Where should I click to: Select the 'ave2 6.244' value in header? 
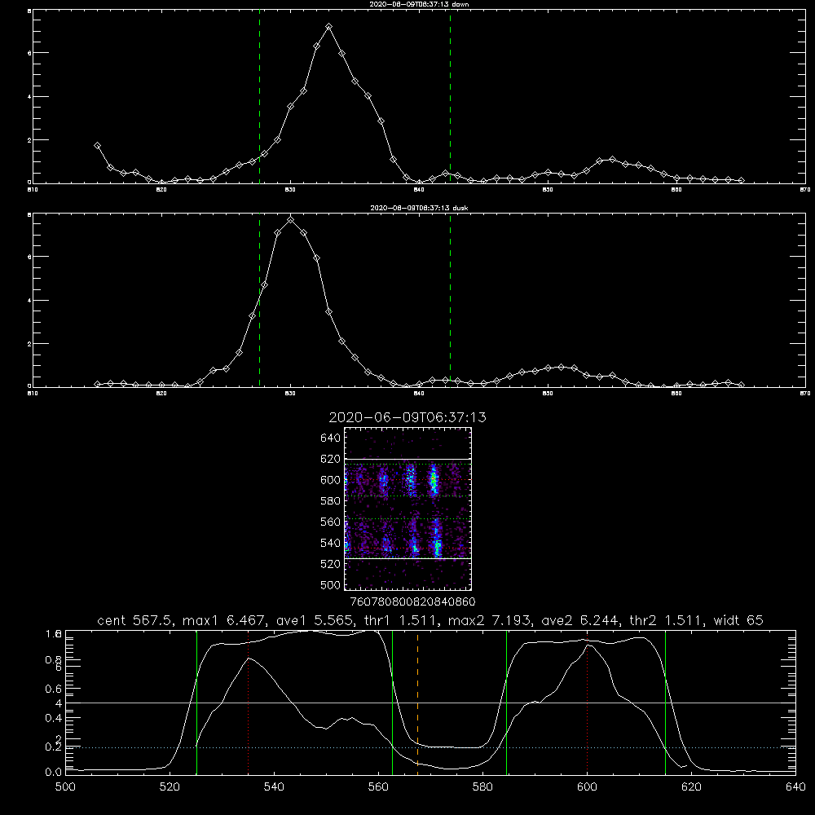[580, 620]
